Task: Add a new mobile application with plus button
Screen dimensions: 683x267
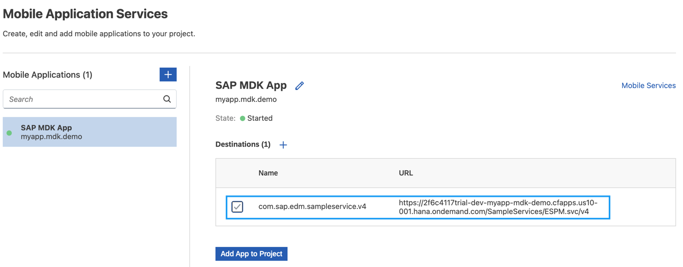Action: click(168, 75)
